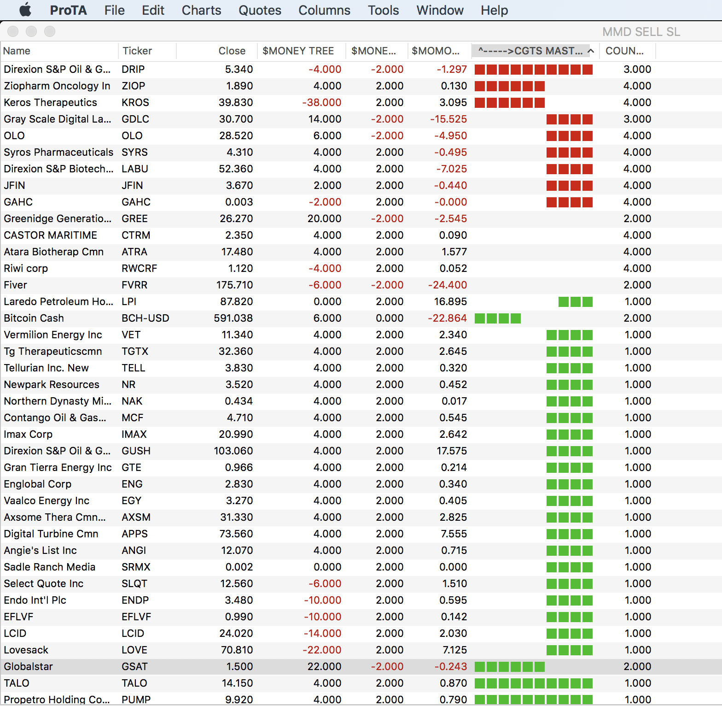Click the Fiver close price 175.710
Screen dimensions: 722x706
point(234,285)
